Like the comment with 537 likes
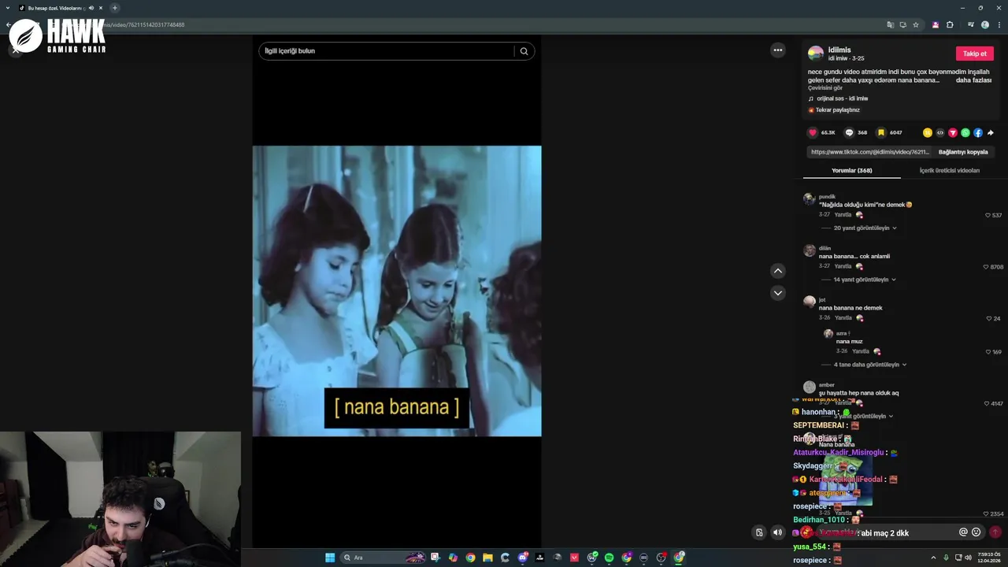1008x567 pixels. pyautogui.click(x=988, y=215)
